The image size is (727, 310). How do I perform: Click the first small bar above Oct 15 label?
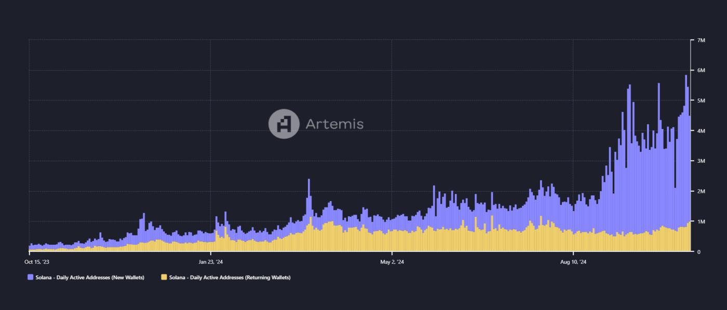pos(29,248)
